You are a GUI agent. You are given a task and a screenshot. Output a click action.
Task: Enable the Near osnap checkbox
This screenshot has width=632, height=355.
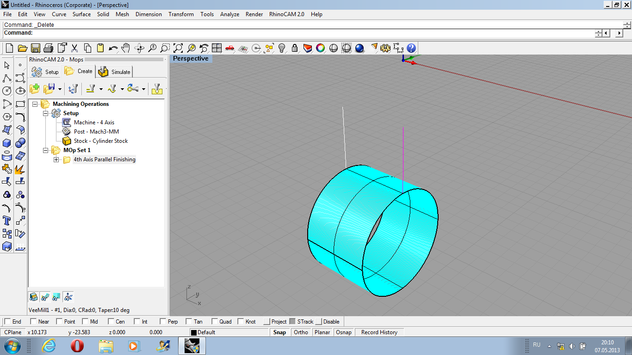(33, 322)
